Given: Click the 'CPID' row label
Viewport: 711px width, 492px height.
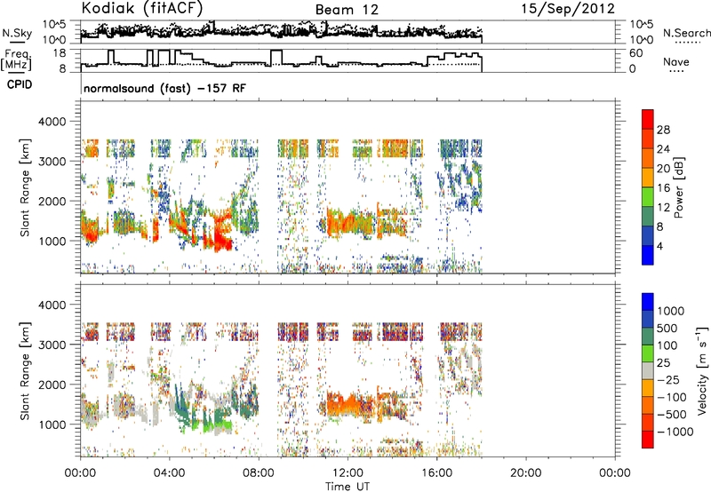Looking at the screenshot, I should point(20,84).
